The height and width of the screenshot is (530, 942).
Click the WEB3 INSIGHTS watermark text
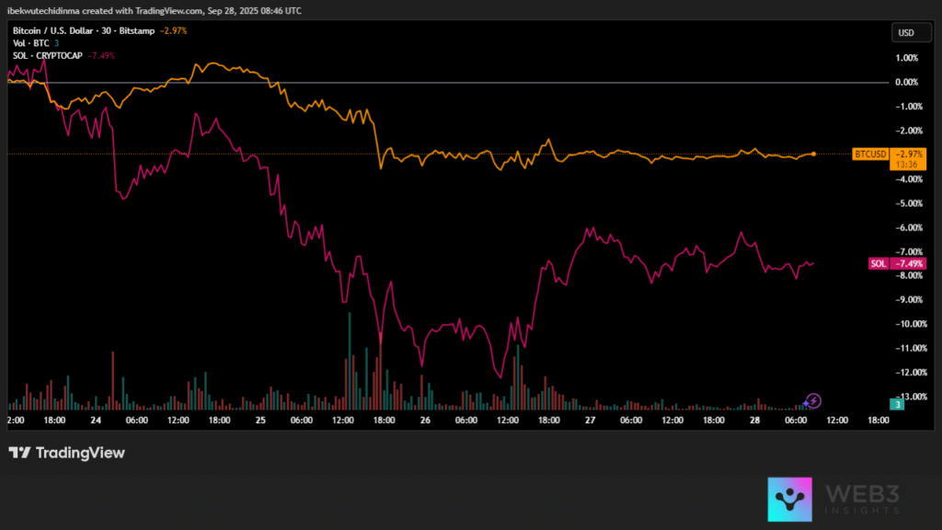864,500
